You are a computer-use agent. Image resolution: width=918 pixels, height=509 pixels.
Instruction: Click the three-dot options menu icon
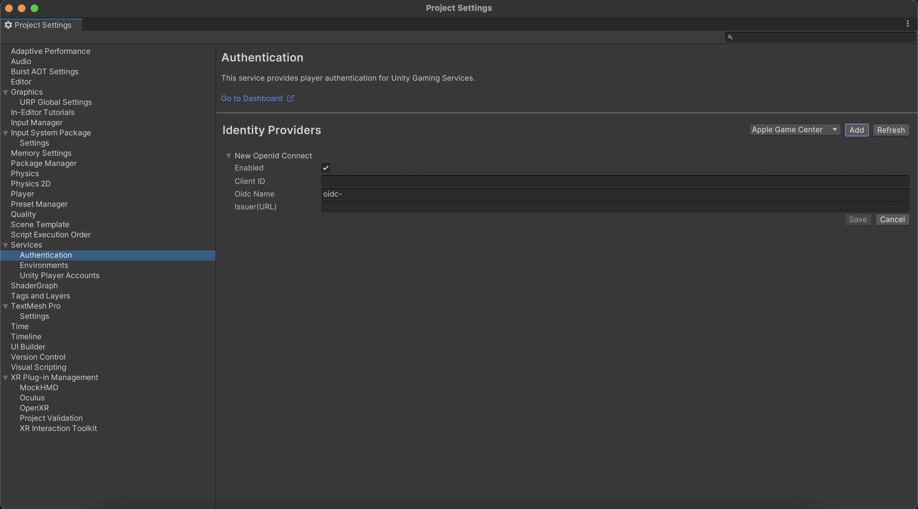pos(907,24)
